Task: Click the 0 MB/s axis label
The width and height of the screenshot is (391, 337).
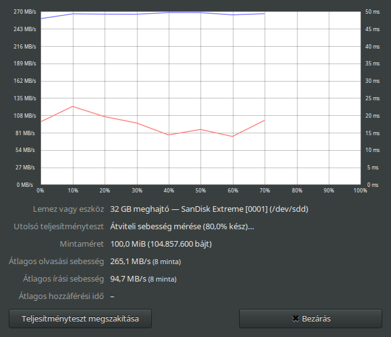Action: 25,185
